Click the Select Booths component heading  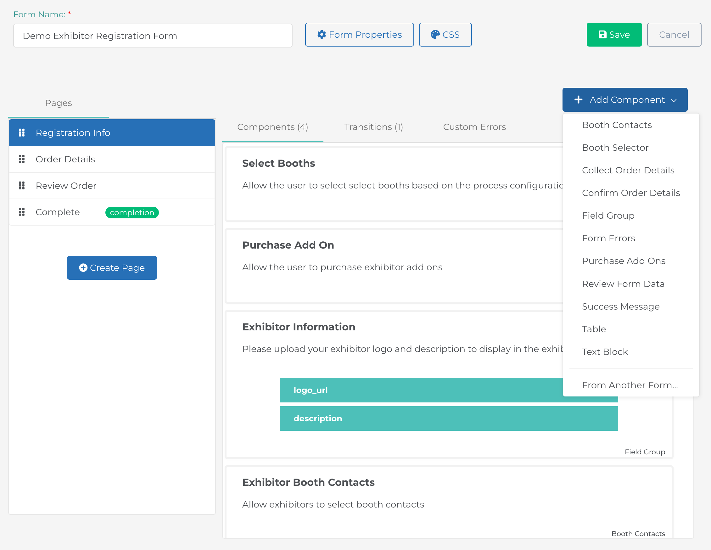(279, 163)
